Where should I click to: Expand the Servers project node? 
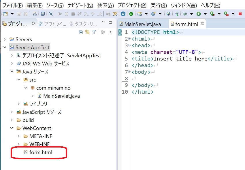click(x=5, y=39)
